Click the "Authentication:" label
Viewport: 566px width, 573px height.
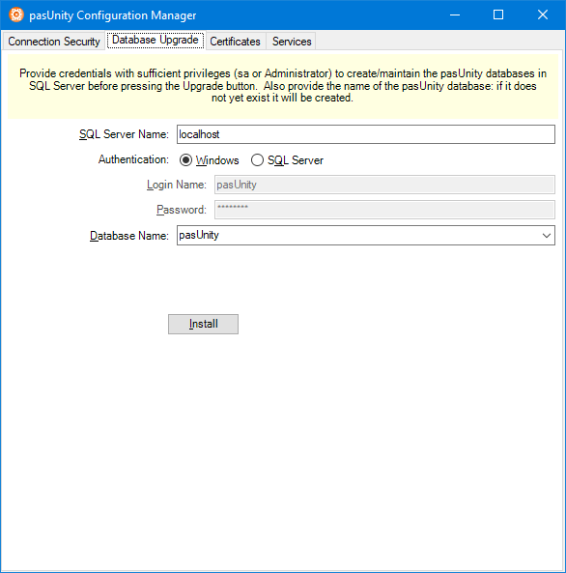coord(133,159)
